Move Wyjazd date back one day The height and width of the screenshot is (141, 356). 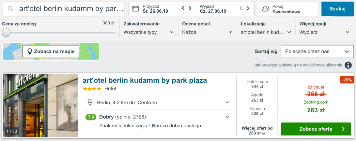pos(241,8)
